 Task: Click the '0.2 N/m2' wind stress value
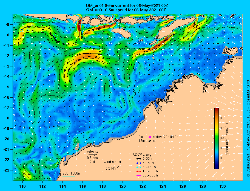pyautogui.click(x=112, y=168)
